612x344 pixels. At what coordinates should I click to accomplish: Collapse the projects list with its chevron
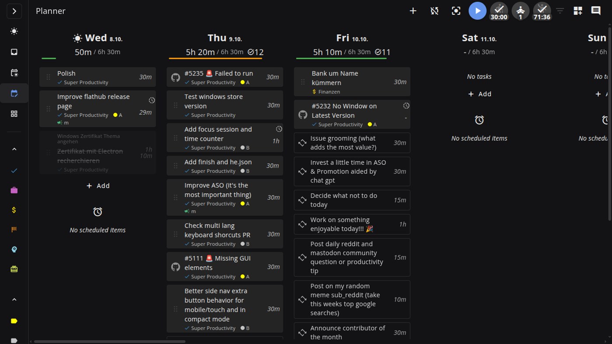pyautogui.click(x=14, y=149)
